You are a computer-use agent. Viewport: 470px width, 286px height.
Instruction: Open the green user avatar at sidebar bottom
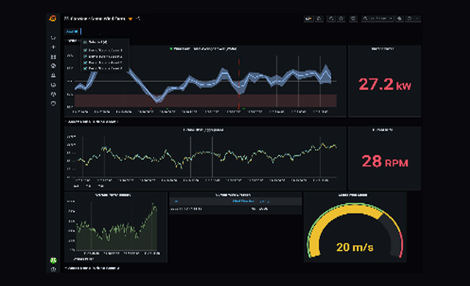(54, 260)
